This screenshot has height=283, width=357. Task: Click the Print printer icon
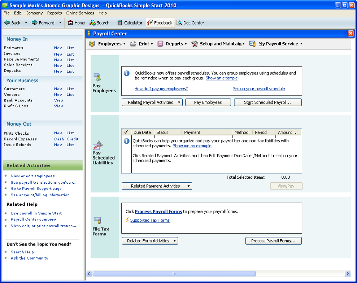(133, 44)
